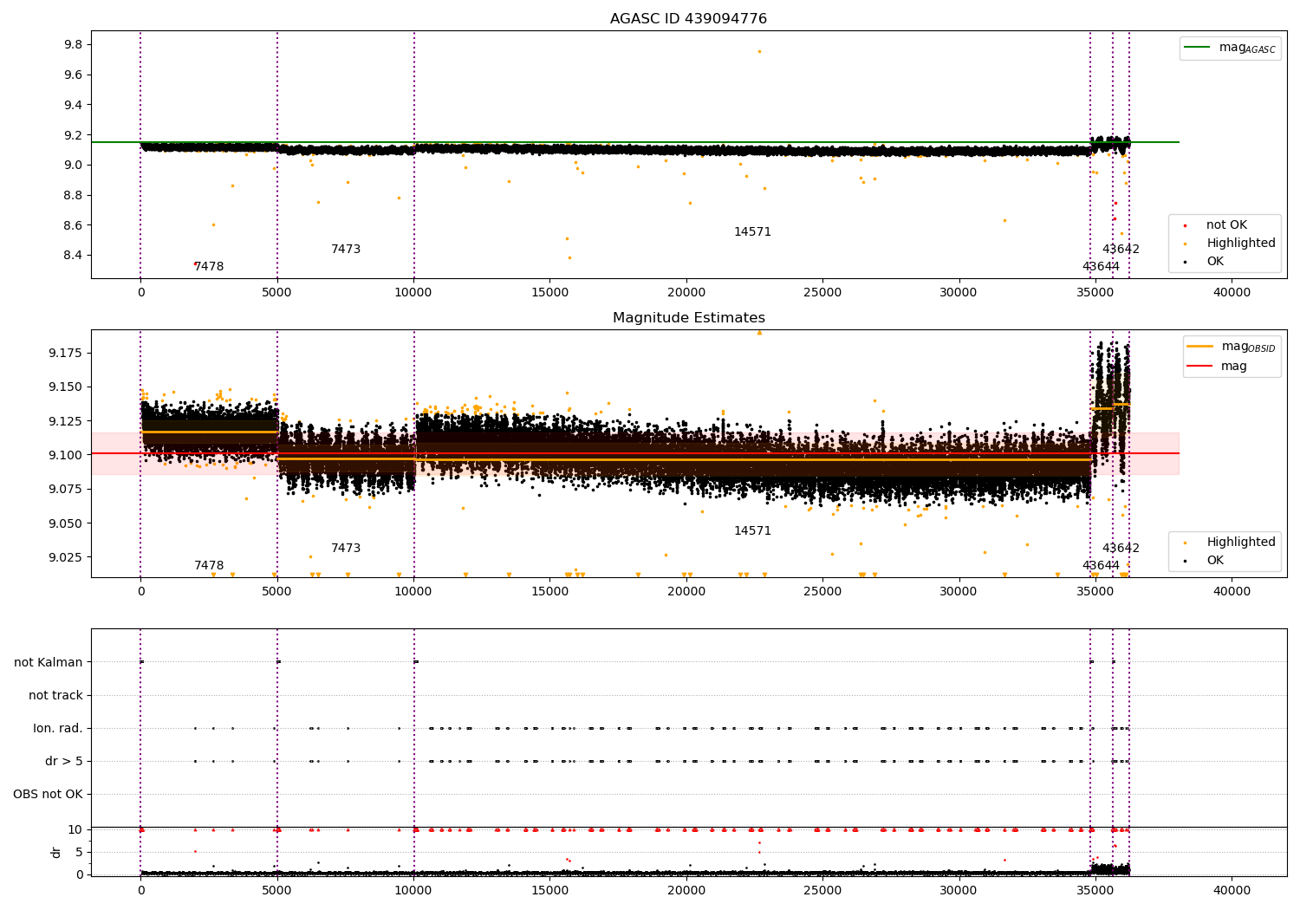
Task: Select the mag OBSID legend entry in middle plot
Action: click(x=1231, y=347)
